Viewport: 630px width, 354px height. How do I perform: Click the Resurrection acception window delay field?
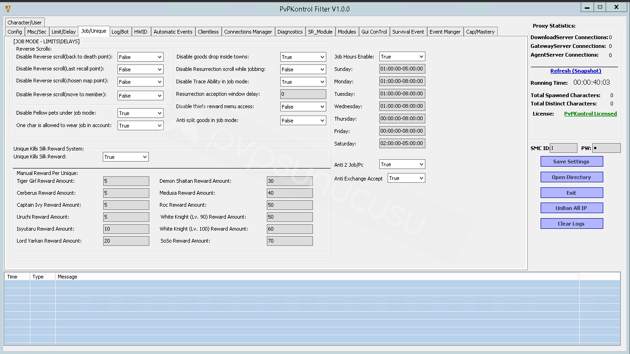tap(303, 94)
